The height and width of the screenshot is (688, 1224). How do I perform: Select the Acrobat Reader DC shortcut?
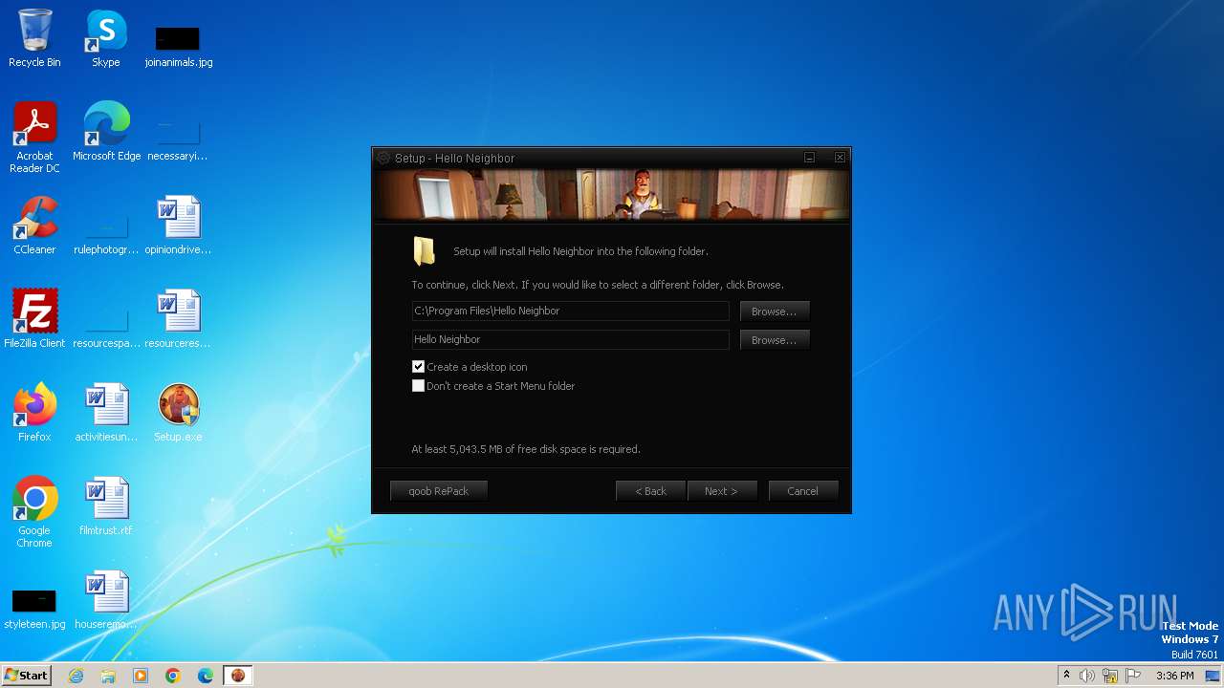point(34,139)
